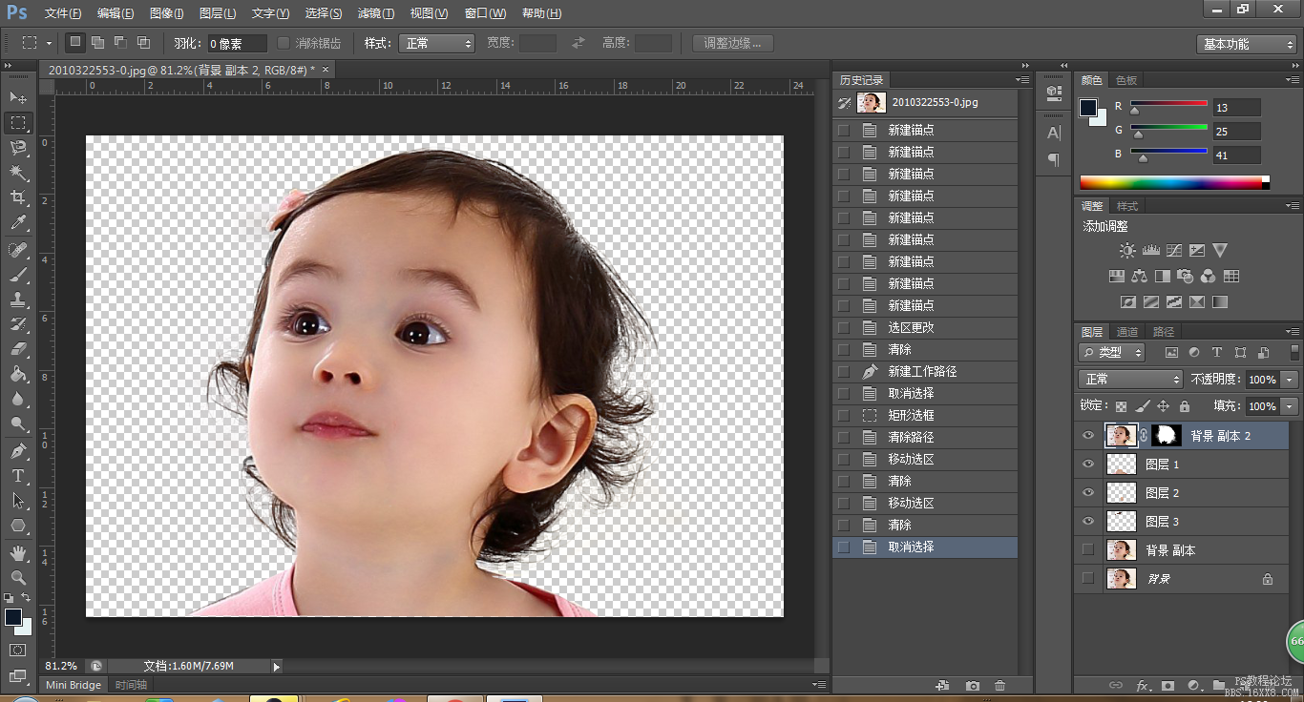Switch to the 通道 tab
The image size is (1304, 702).
[x=1127, y=332]
